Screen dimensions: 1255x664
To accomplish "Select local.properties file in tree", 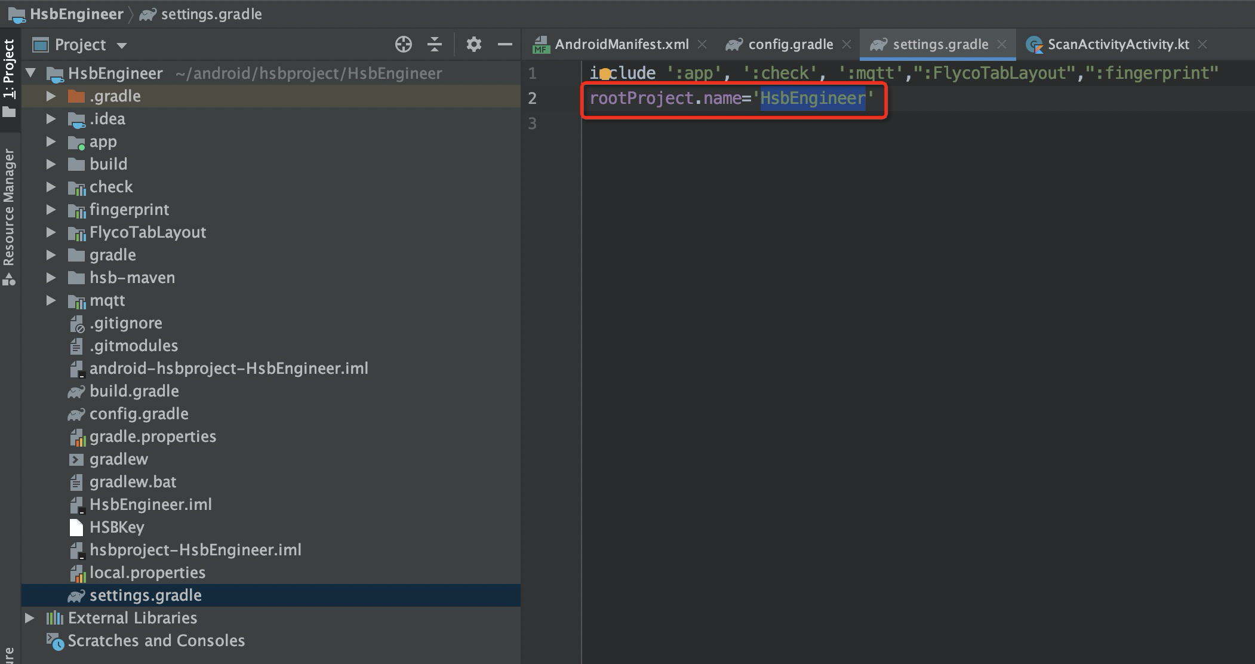I will click(x=147, y=573).
